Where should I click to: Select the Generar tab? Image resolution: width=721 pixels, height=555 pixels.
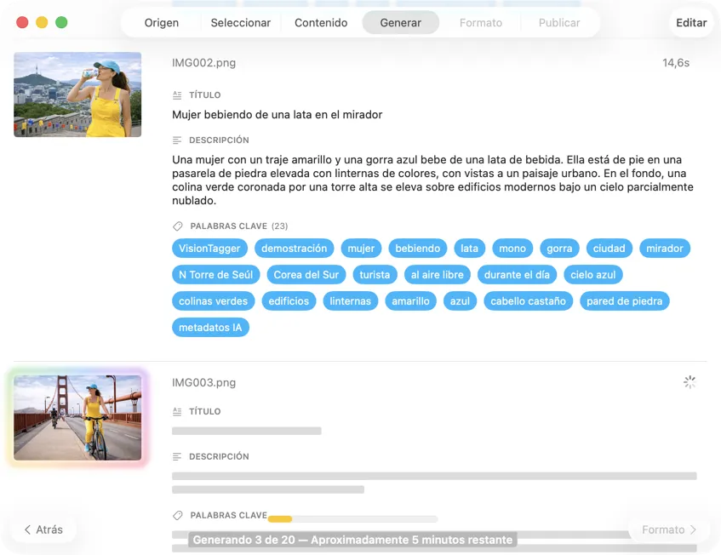(x=400, y=23)
